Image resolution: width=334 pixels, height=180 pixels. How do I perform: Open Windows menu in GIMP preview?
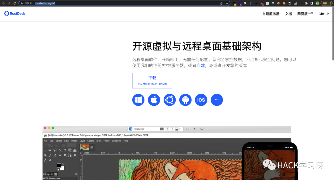click(x=117, y=141)
